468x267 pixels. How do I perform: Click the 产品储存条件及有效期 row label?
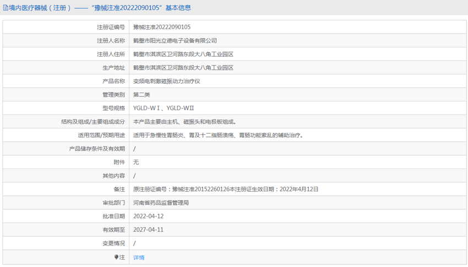pyautogui.click(x=97, y=149)
